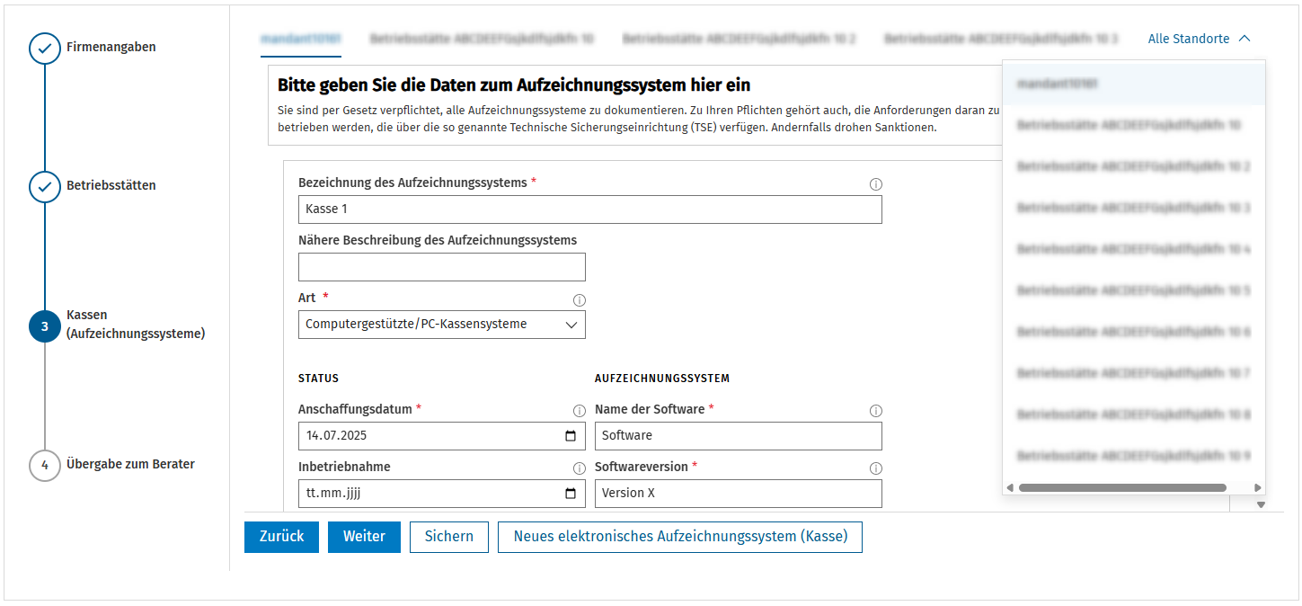Click info icon for Name der Software
Screen dimensions: 1302x606
point(876,411)
